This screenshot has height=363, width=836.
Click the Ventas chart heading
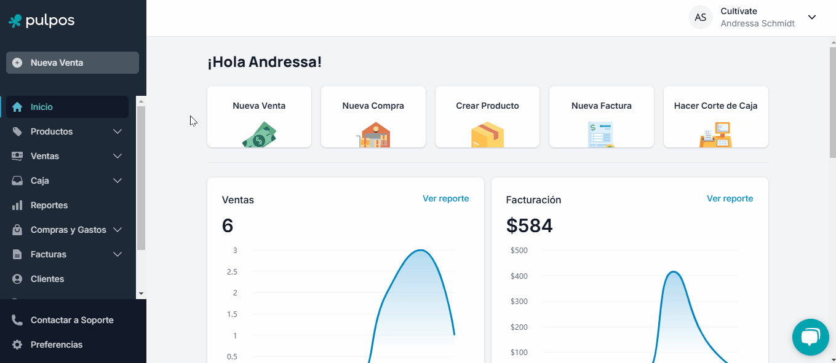click(237, 200)
